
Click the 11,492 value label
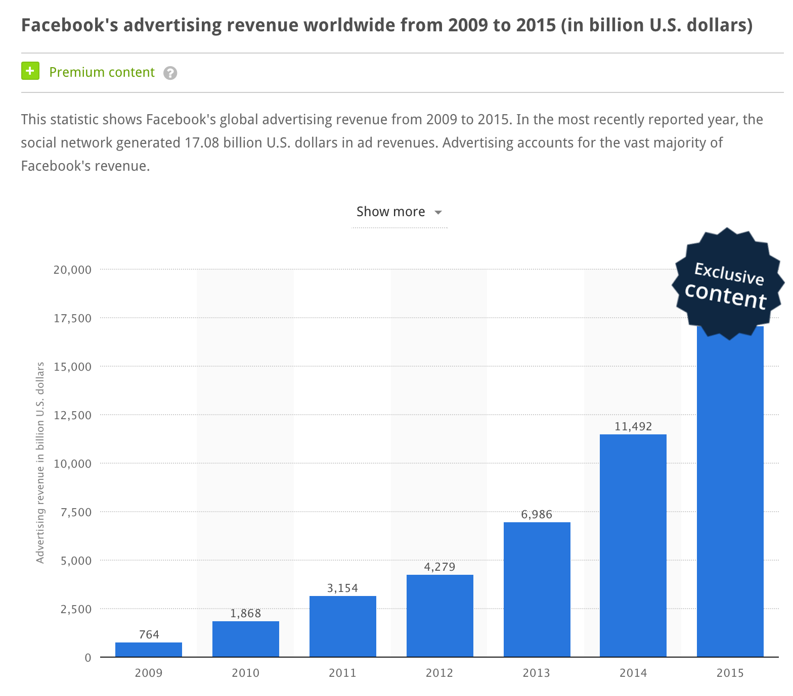634,426
